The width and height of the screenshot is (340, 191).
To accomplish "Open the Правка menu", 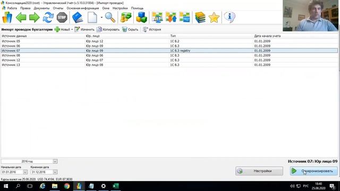I will [25, 8].
